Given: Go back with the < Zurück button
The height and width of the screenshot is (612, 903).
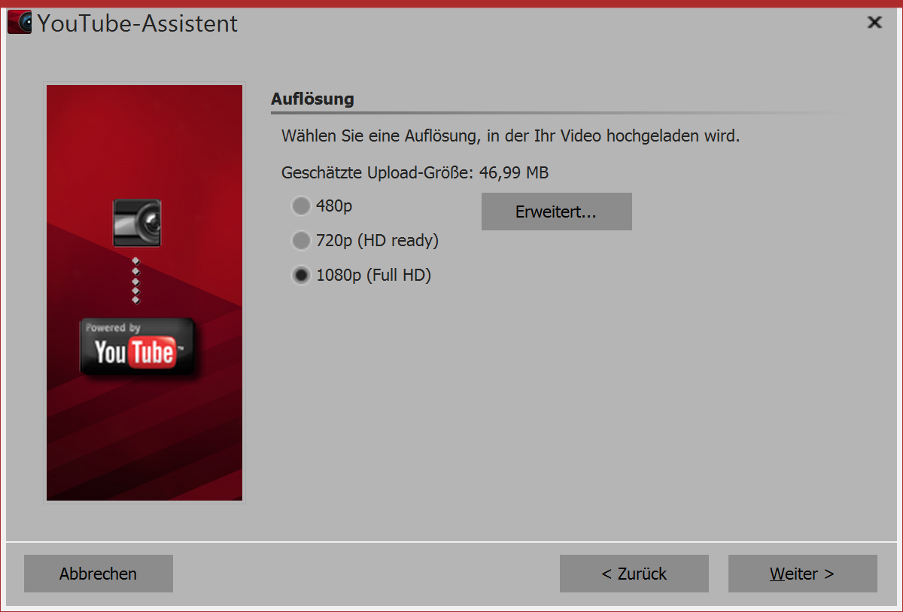Looking at the screenshot, I should pos(634,574).
